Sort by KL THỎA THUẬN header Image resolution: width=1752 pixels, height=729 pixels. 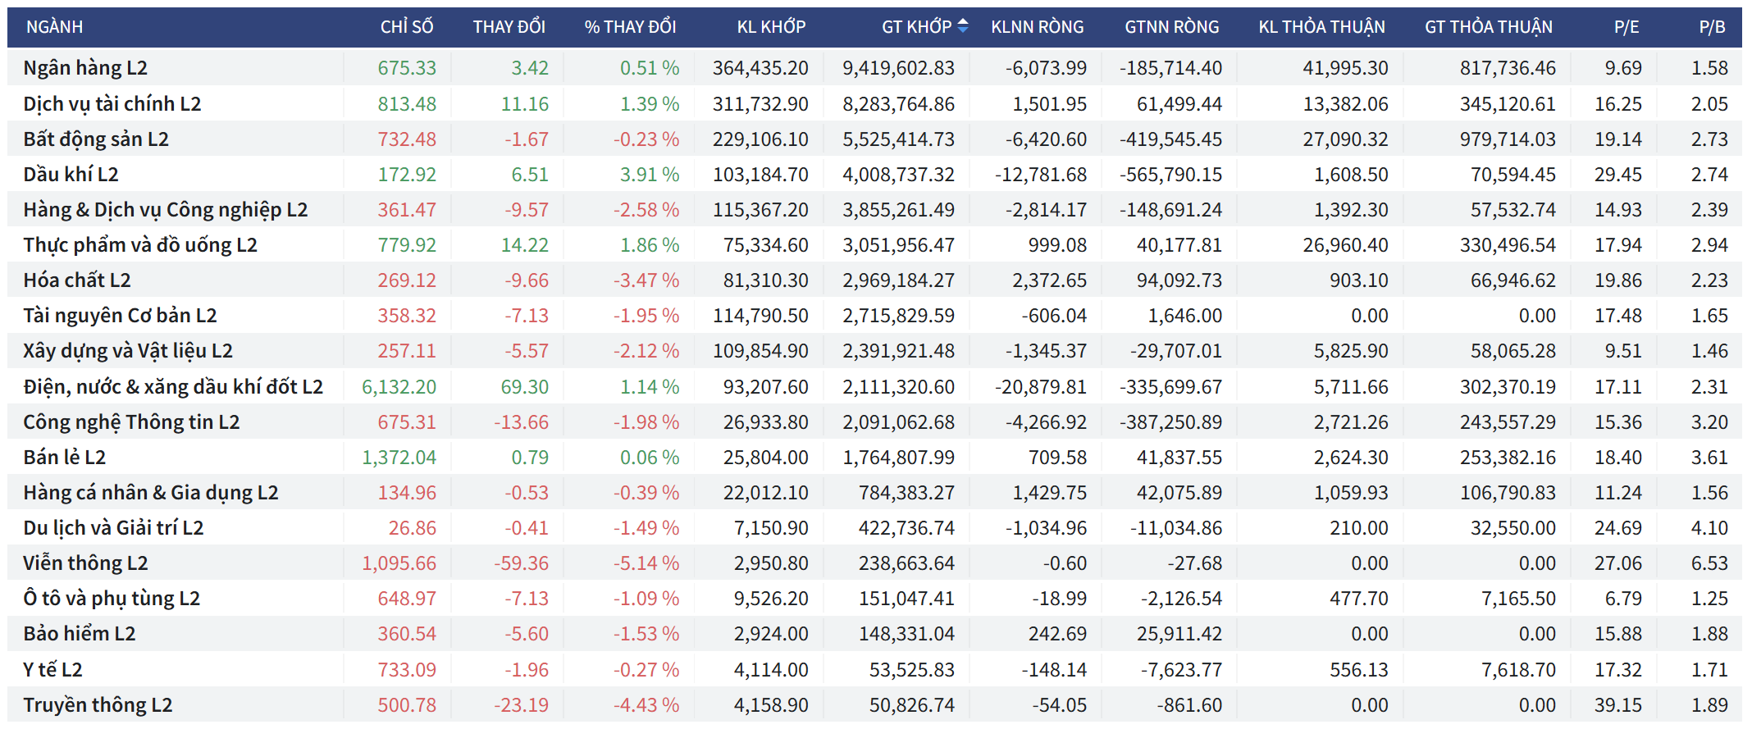pos(1321,27)
